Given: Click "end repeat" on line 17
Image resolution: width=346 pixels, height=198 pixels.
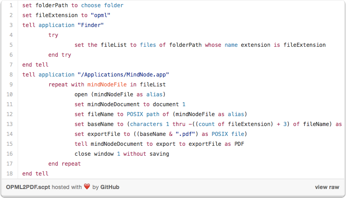Looking at the screenshot, I should [65, 164].
